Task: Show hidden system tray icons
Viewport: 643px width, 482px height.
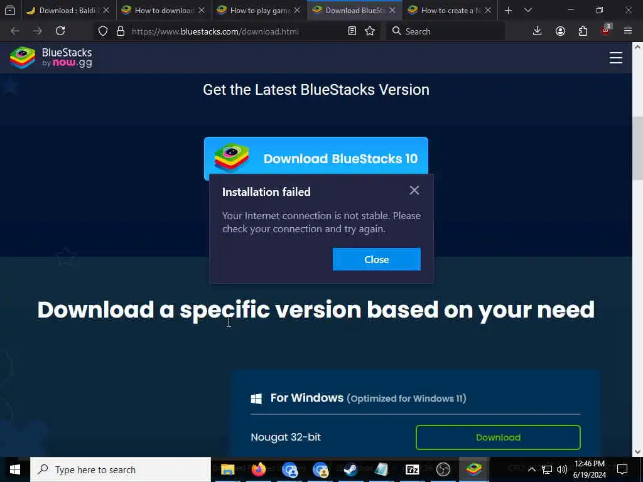Action: [x=531, y=469]
